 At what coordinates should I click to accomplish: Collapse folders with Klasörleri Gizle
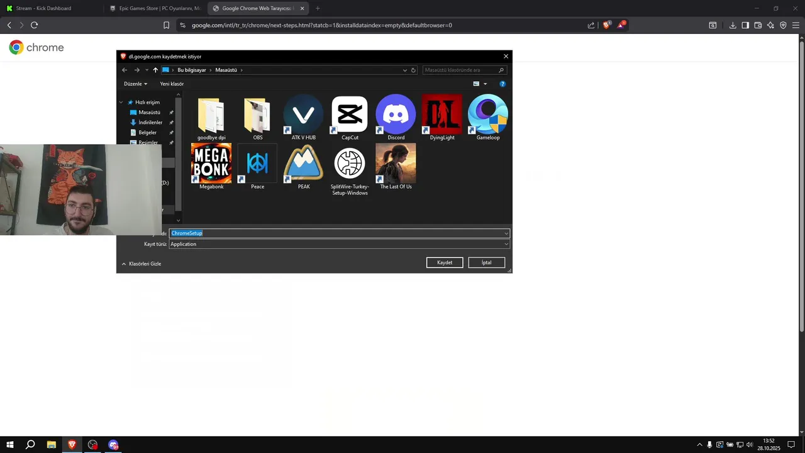(142, 264)
